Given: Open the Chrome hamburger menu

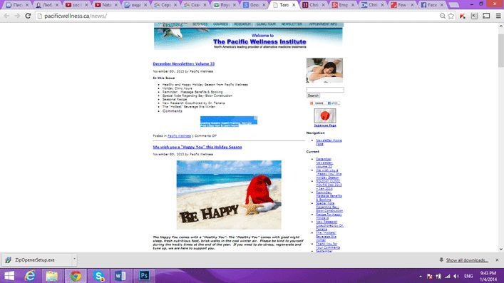Looking at the screenshot, I should point(498,16).
